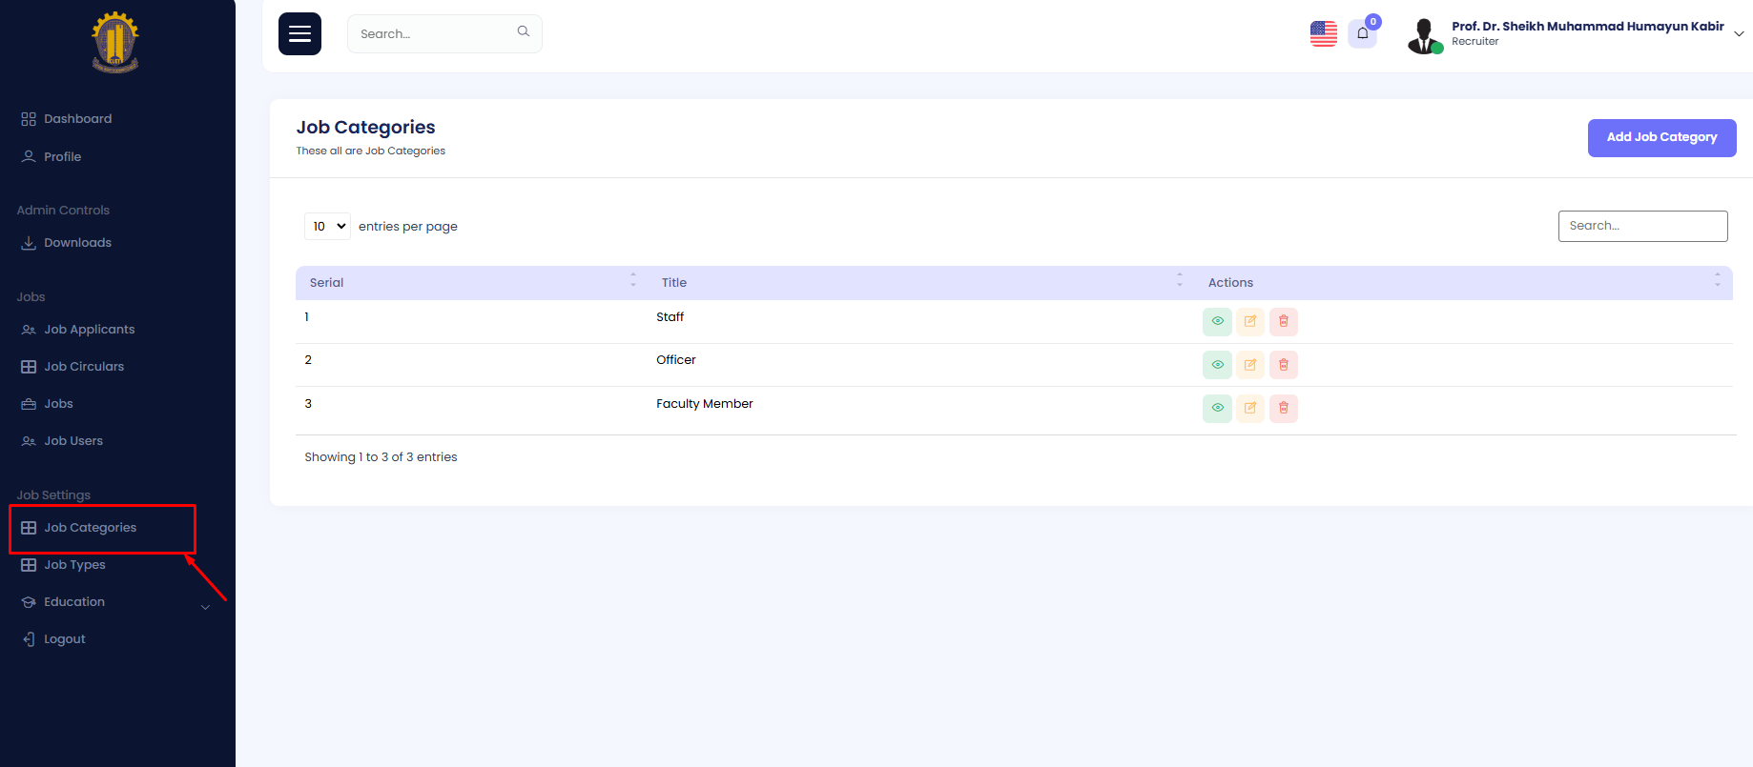
Task: Open the notification bell icon
Action: [1362, 34]
